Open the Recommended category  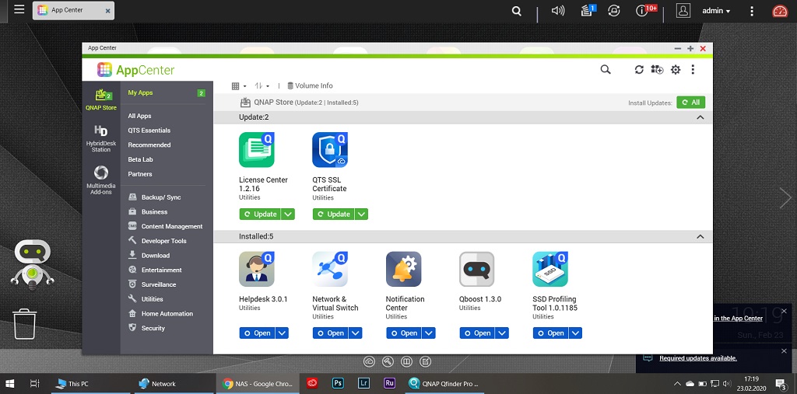click(149, 145)
